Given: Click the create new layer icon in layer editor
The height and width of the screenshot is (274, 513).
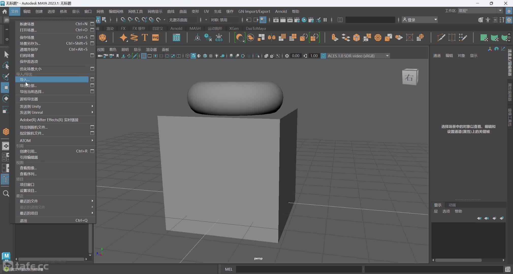Looking at the screenshot, I should 494,218.
